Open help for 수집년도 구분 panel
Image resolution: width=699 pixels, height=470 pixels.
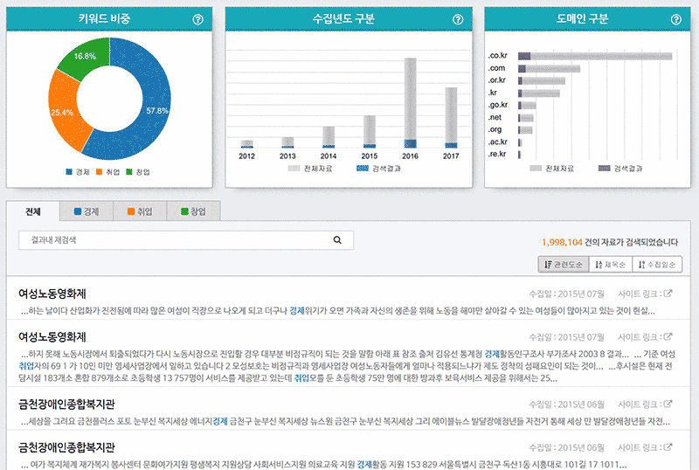457,19
